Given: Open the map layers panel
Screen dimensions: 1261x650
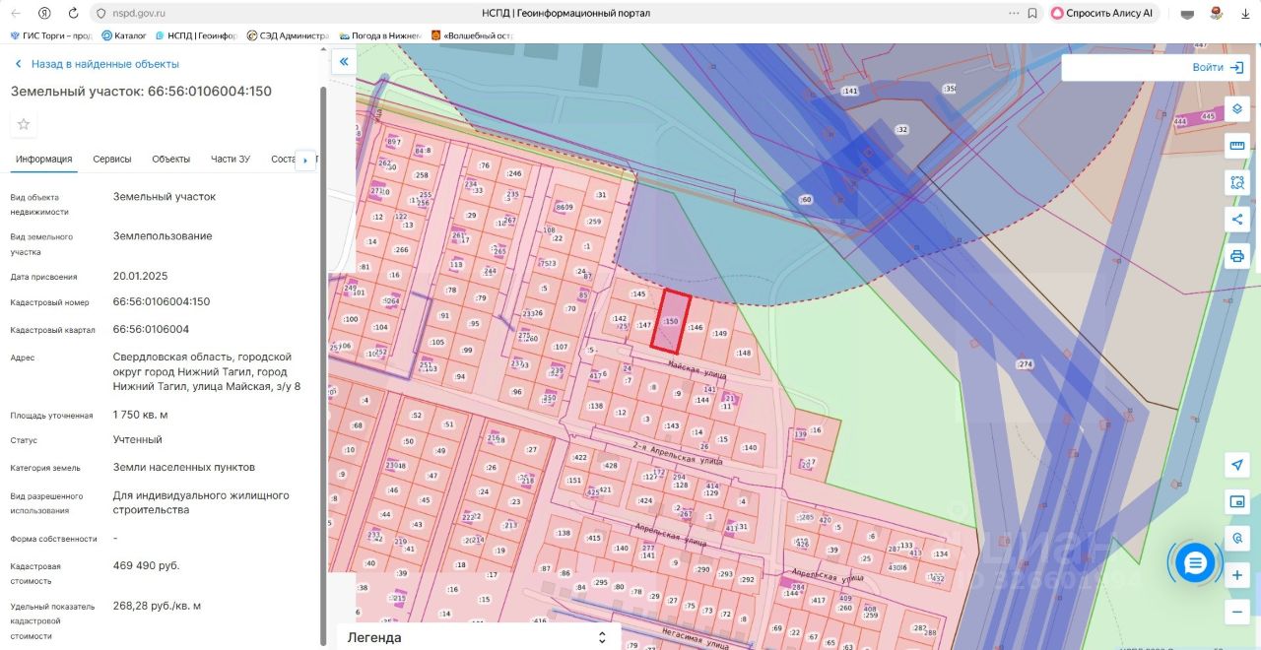Looking at the screenshot, I should point(1237,109).
